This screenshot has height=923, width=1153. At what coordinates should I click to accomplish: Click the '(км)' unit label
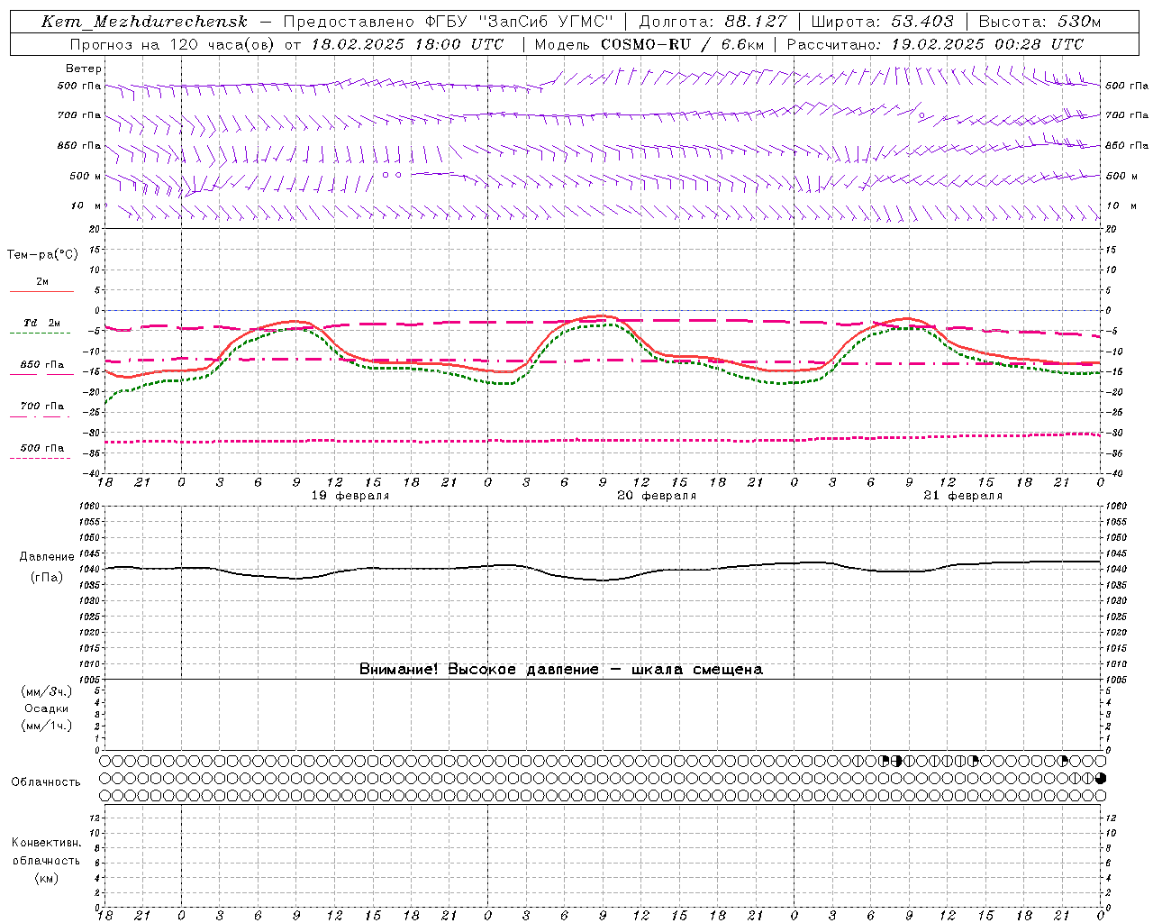(46, 877)
